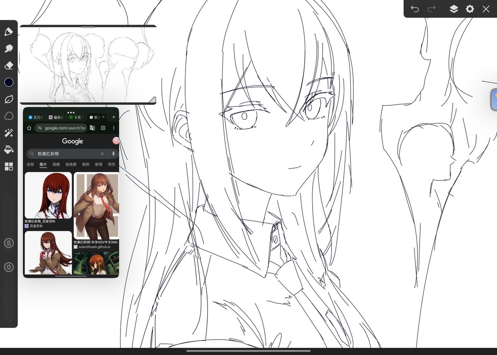The image size is (497, 355).
Task: Click the circled S button on sidebar
Action: 9,243
